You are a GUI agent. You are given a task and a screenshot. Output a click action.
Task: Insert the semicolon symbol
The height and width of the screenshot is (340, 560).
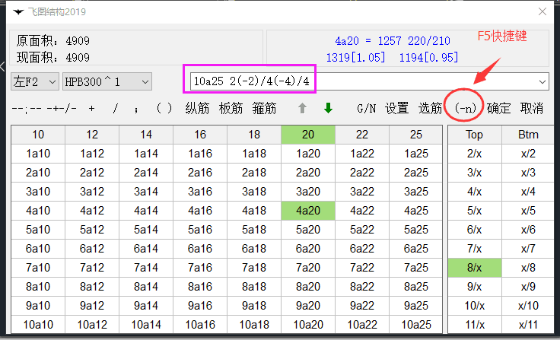pyautogui.click(x=136, y=109)
